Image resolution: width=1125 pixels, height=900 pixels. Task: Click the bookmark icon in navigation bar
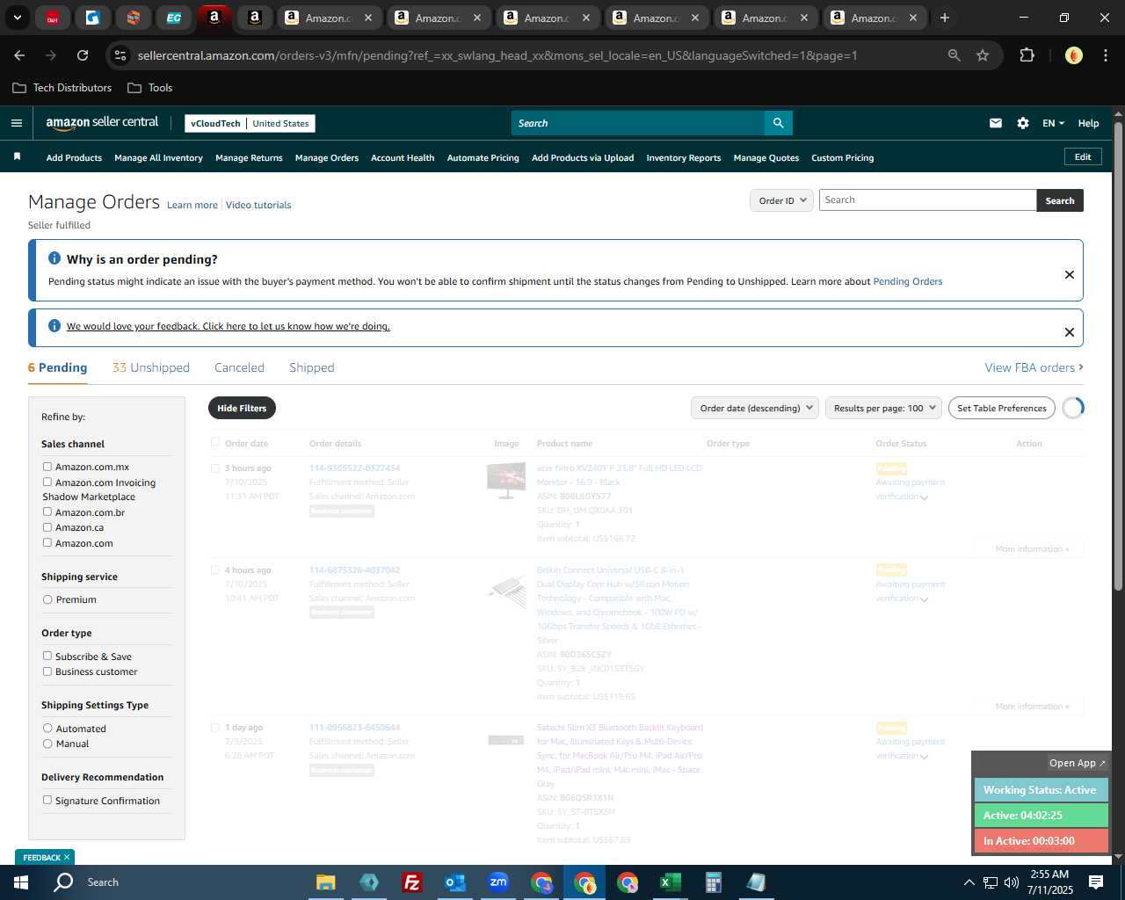(17, 156)
